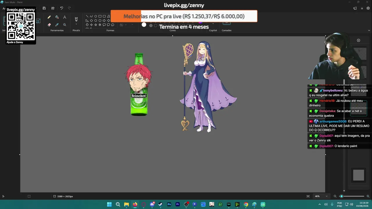This screenshot has height=209, width=372.
Task: Choose the diamond shape in Formas
Action: pyautogui.click(x=91, y=21)
